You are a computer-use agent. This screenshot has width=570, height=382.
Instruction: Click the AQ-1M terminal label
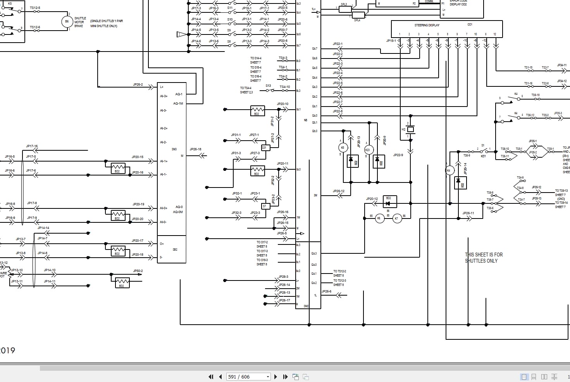point(178,103)
